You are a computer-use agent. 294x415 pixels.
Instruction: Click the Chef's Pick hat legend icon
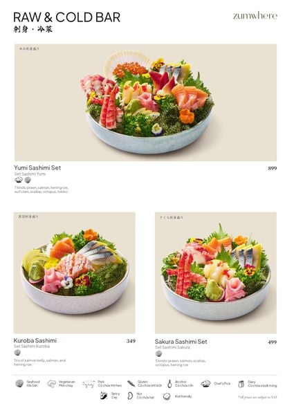tap(205, 383)
